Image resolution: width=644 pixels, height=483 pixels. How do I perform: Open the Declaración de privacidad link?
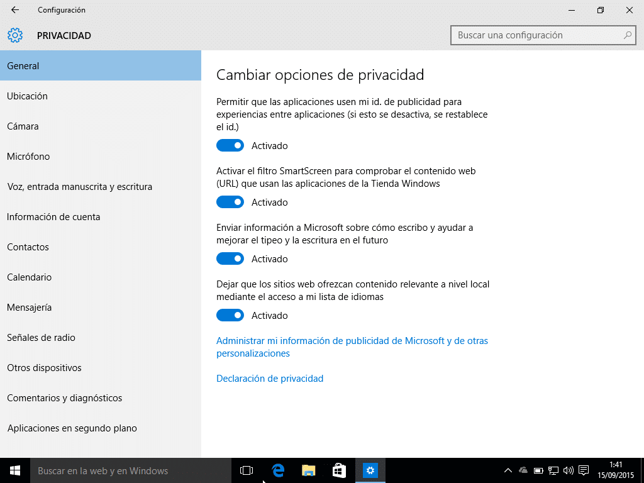click(270, 378)
